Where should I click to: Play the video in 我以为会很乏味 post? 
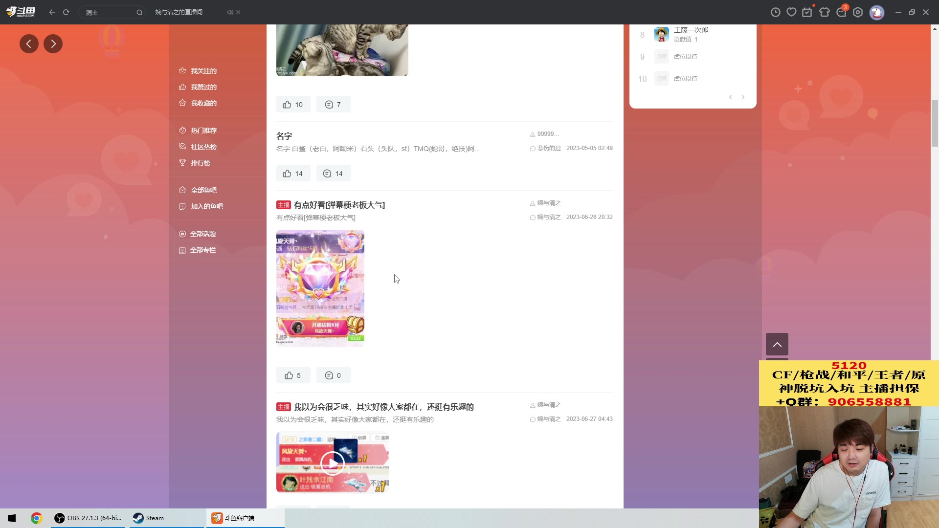click(x=333, y=462)
